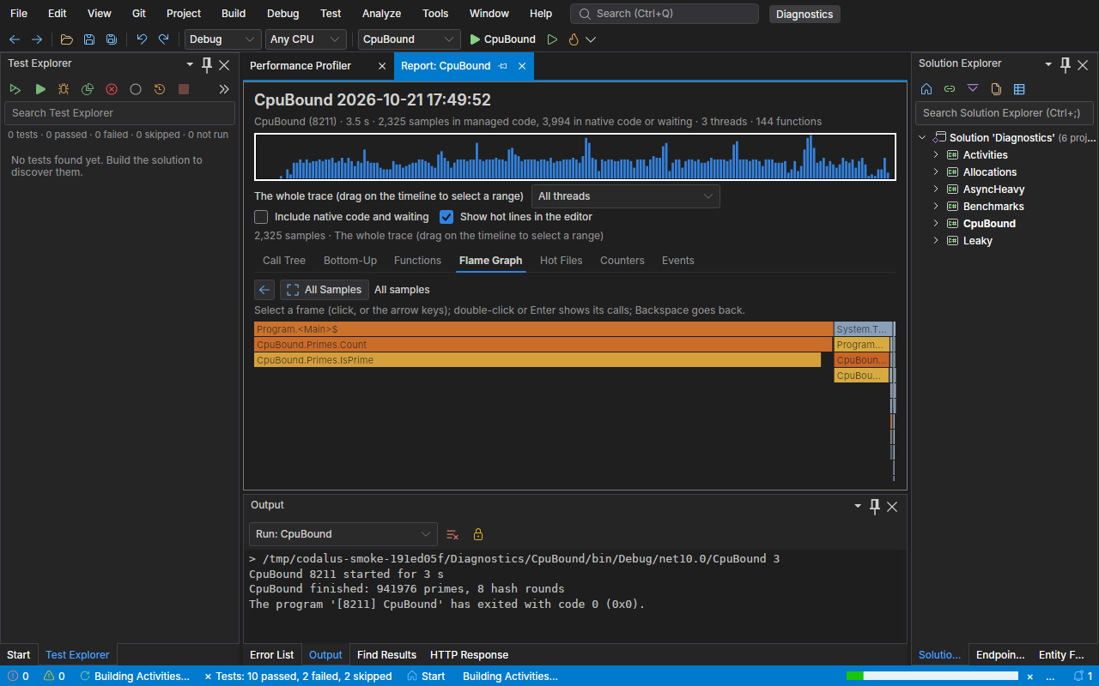Cancel the test run with the red X icon
Viewport: 1099px width, 686px height.
[112, 89]
